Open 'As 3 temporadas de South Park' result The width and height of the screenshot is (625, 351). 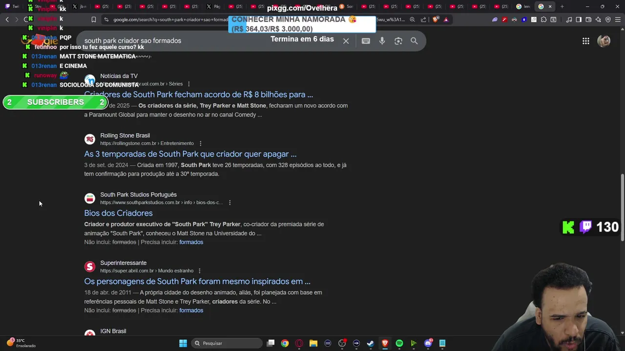(190, 154)
